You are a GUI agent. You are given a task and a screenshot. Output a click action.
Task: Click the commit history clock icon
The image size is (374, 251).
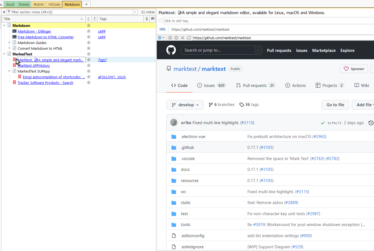[x=371, y=123]
